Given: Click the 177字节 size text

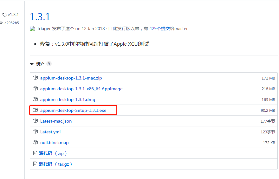Looking at the screenshot, I should [268, 121].
